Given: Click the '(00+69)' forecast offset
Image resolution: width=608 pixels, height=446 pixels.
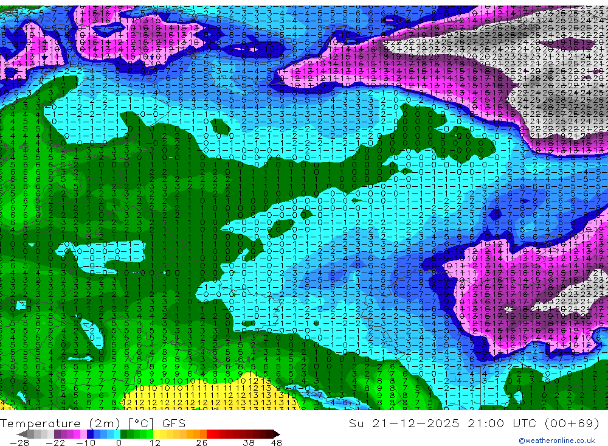Looking at the screenshot, I should click(x=572, y=423).
